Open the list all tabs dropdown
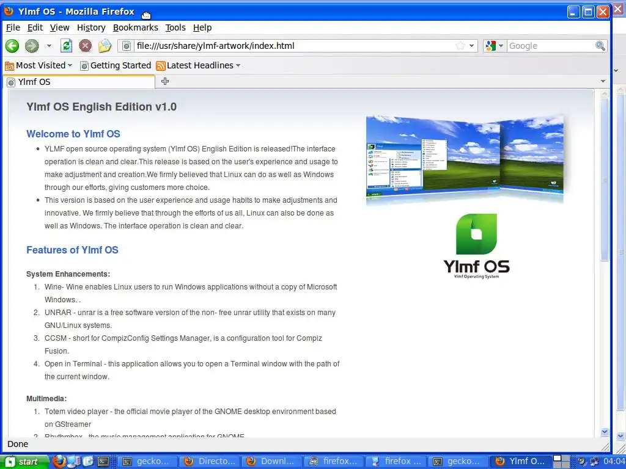 click(603, 81)
